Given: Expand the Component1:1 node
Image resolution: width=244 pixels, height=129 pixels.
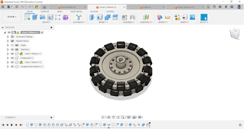Looking at the screenshot, I should tap(8, 58).
